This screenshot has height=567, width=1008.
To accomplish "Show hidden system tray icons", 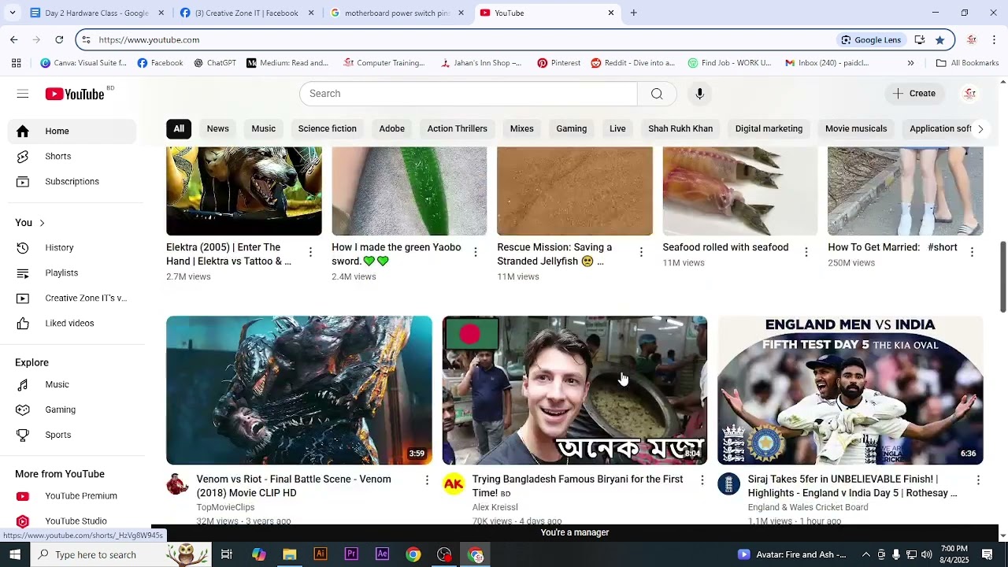I will (866, 554).
